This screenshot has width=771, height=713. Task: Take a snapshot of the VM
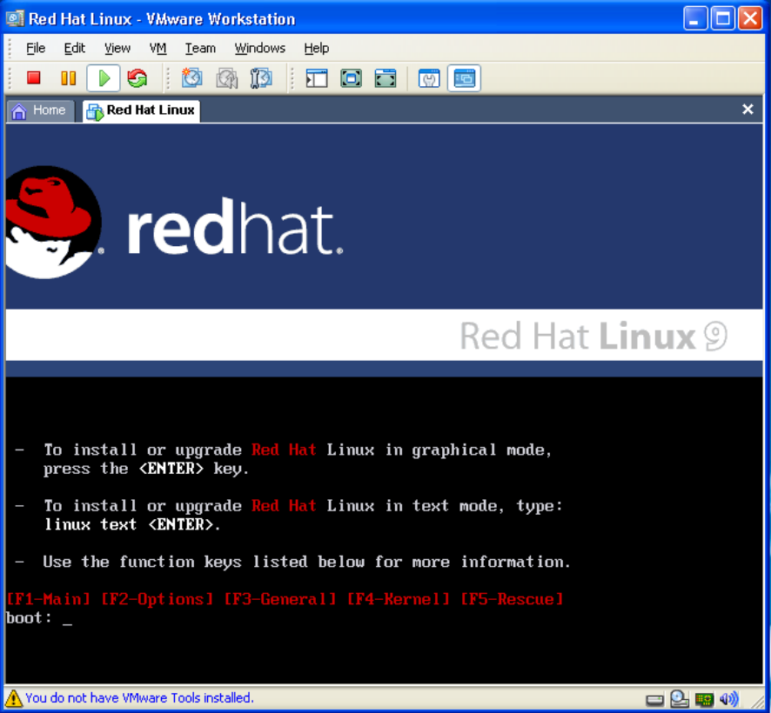point(191,78)
